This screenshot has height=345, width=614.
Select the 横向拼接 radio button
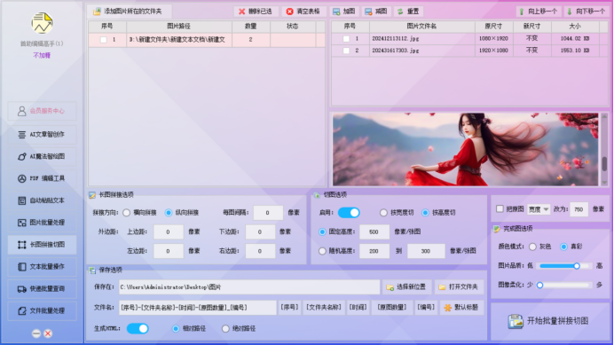127,213
